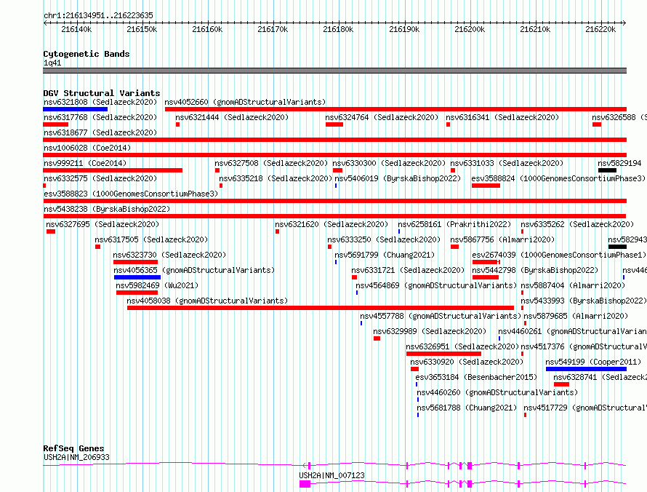
Task: Click the blue bar under nsv4056365
Action: pos(137,277)
